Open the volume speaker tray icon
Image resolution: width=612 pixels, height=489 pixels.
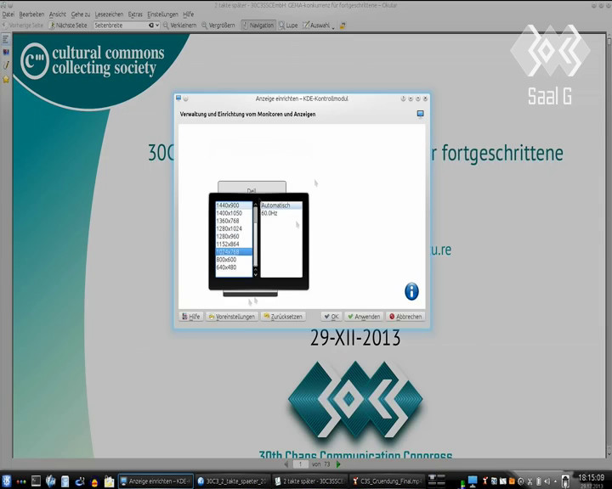[547, 481]
